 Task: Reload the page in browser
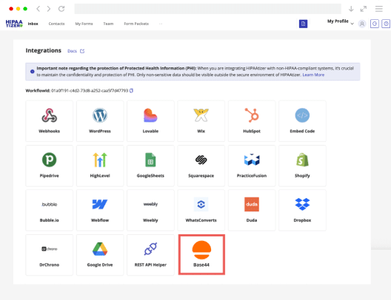pos(61,9)
